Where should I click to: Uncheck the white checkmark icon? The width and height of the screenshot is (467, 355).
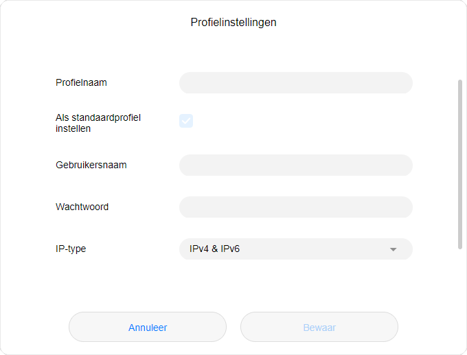(x=186, y=121)
